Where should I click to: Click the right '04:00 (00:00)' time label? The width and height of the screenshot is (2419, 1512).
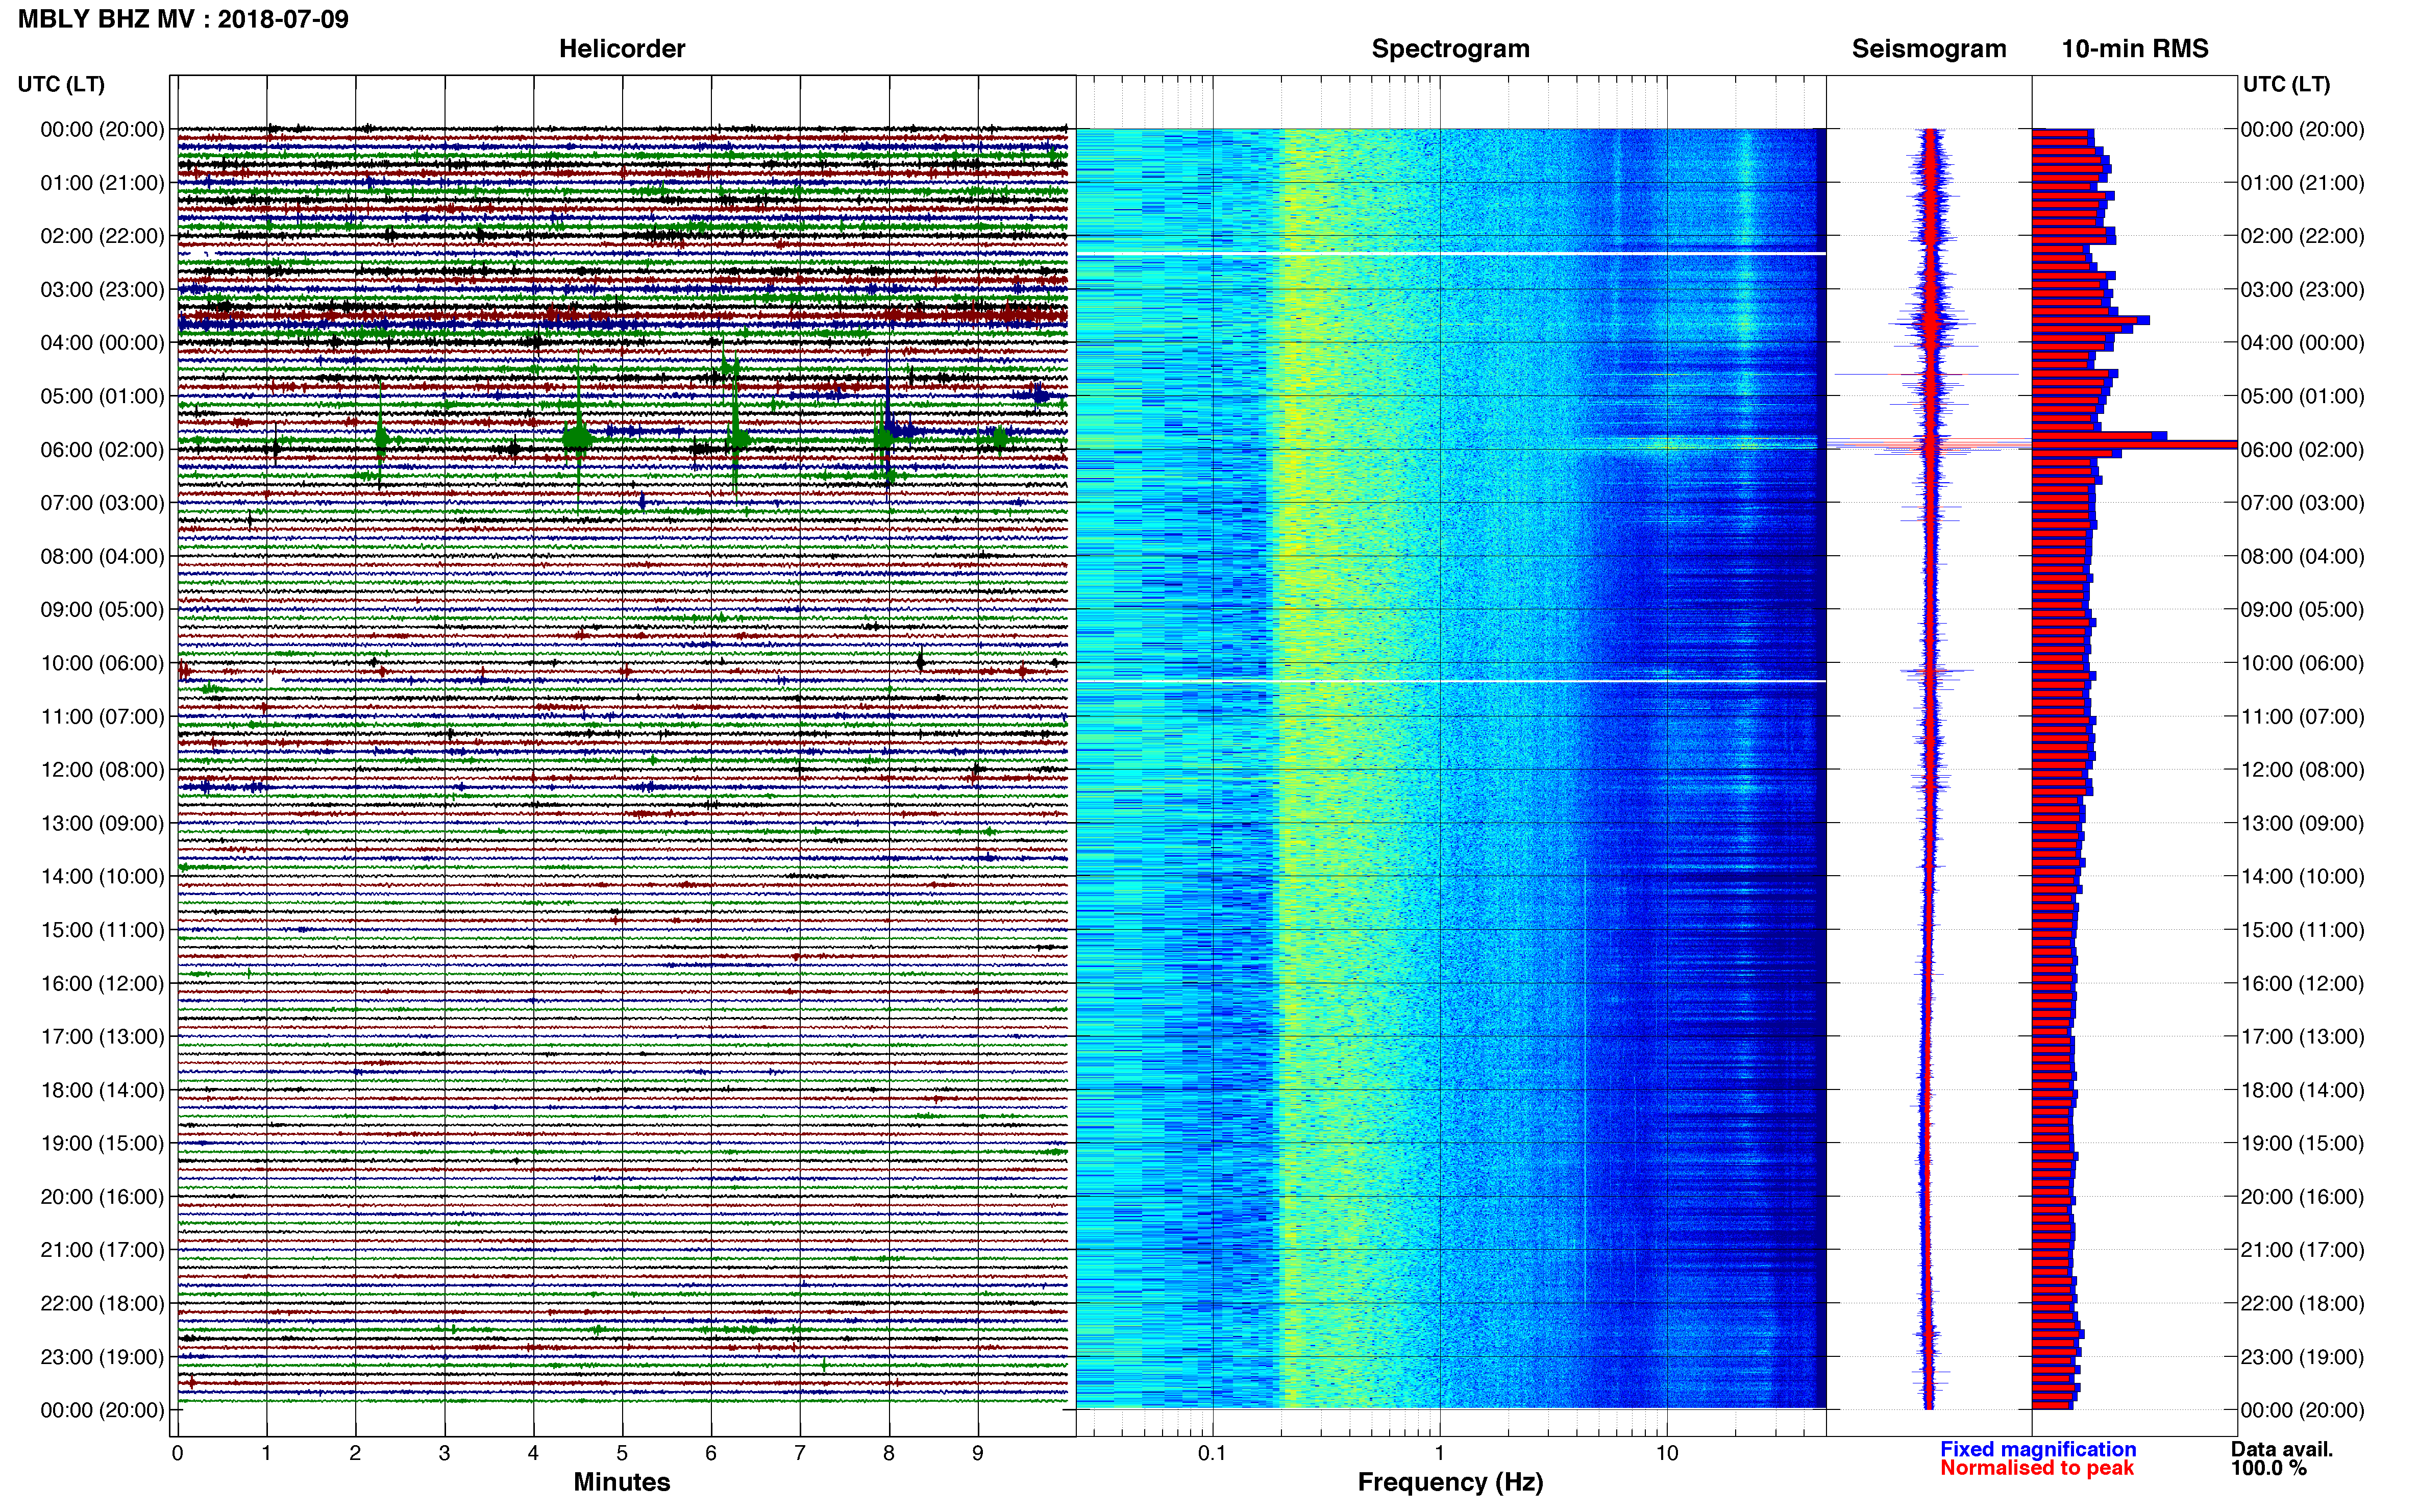tap(2302, 343)
